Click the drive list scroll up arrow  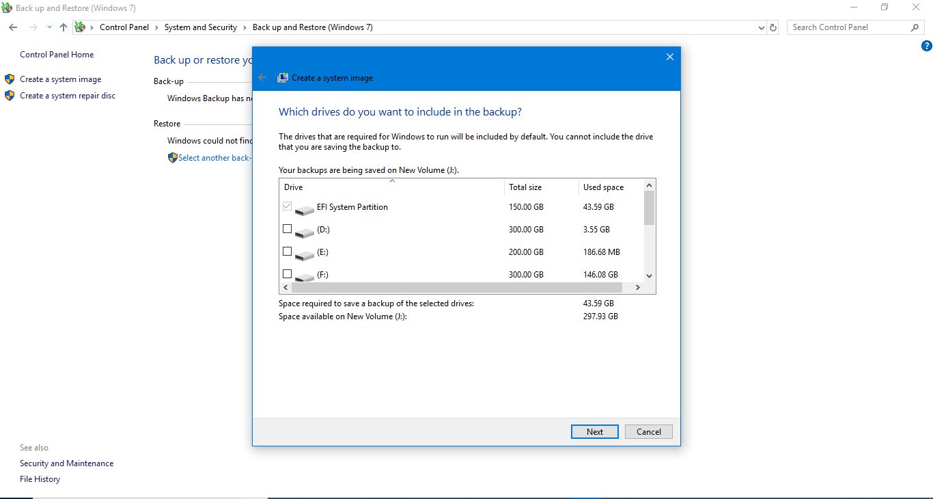650,185
